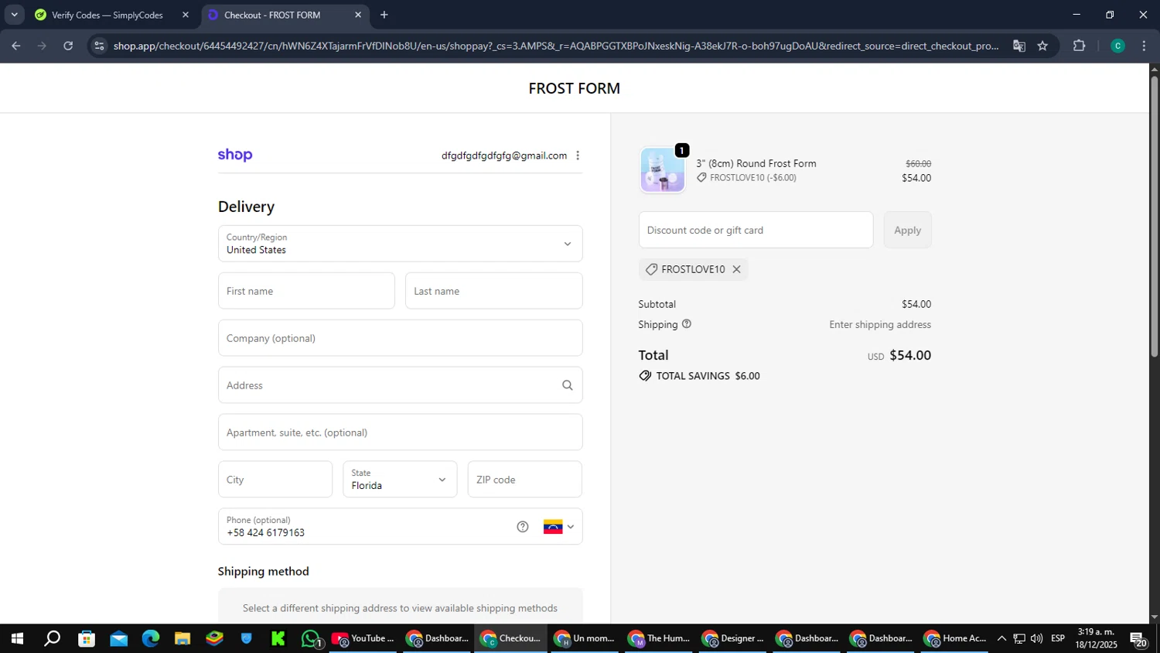The width and height of the screenshot is (1160, 653).
Task: Click the phone help question-mark icon
Action: (523, 527)
